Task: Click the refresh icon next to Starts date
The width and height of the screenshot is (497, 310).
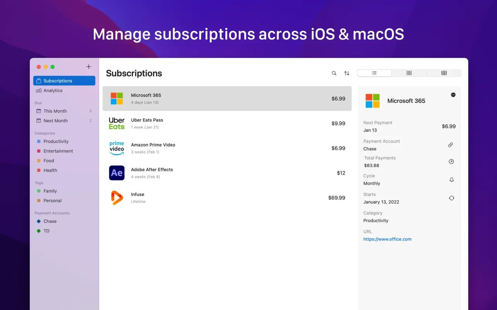Action: coord(451,198)
